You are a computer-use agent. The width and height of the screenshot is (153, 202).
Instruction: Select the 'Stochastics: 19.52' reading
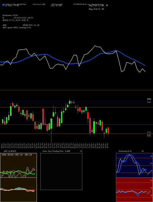[10, 15]
